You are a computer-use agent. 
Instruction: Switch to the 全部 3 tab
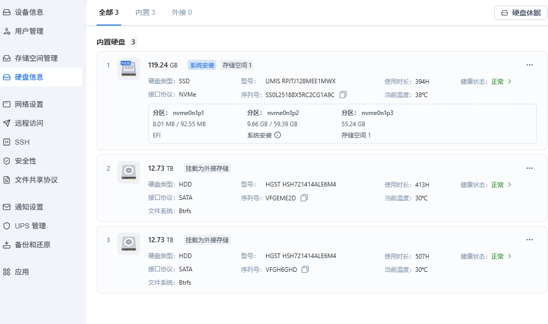109,13
